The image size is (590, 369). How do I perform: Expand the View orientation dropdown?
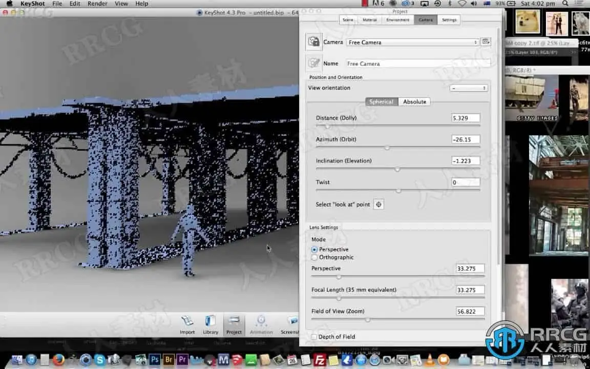pos(468,88)
